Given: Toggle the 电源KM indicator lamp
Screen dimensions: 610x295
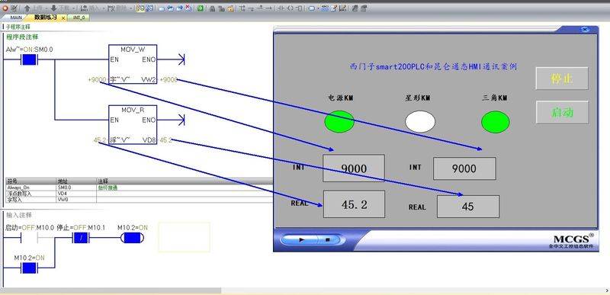Looking at the screenshot, I should tap(339, 122).
